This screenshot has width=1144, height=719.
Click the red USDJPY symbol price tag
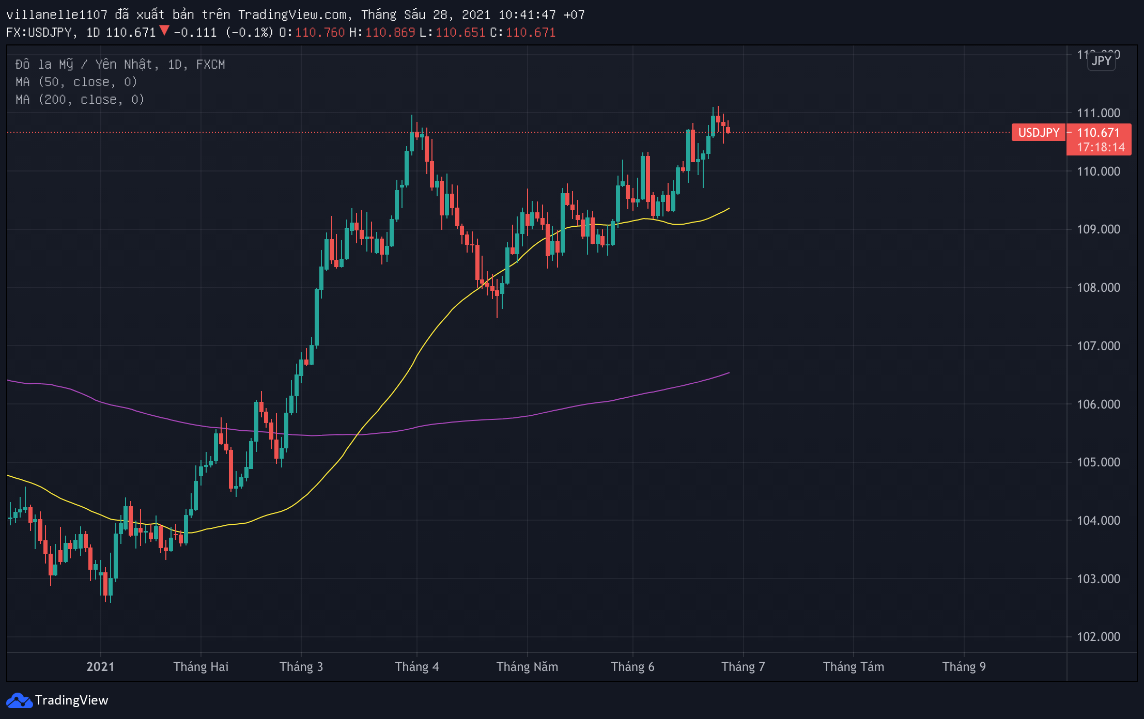1039,133
